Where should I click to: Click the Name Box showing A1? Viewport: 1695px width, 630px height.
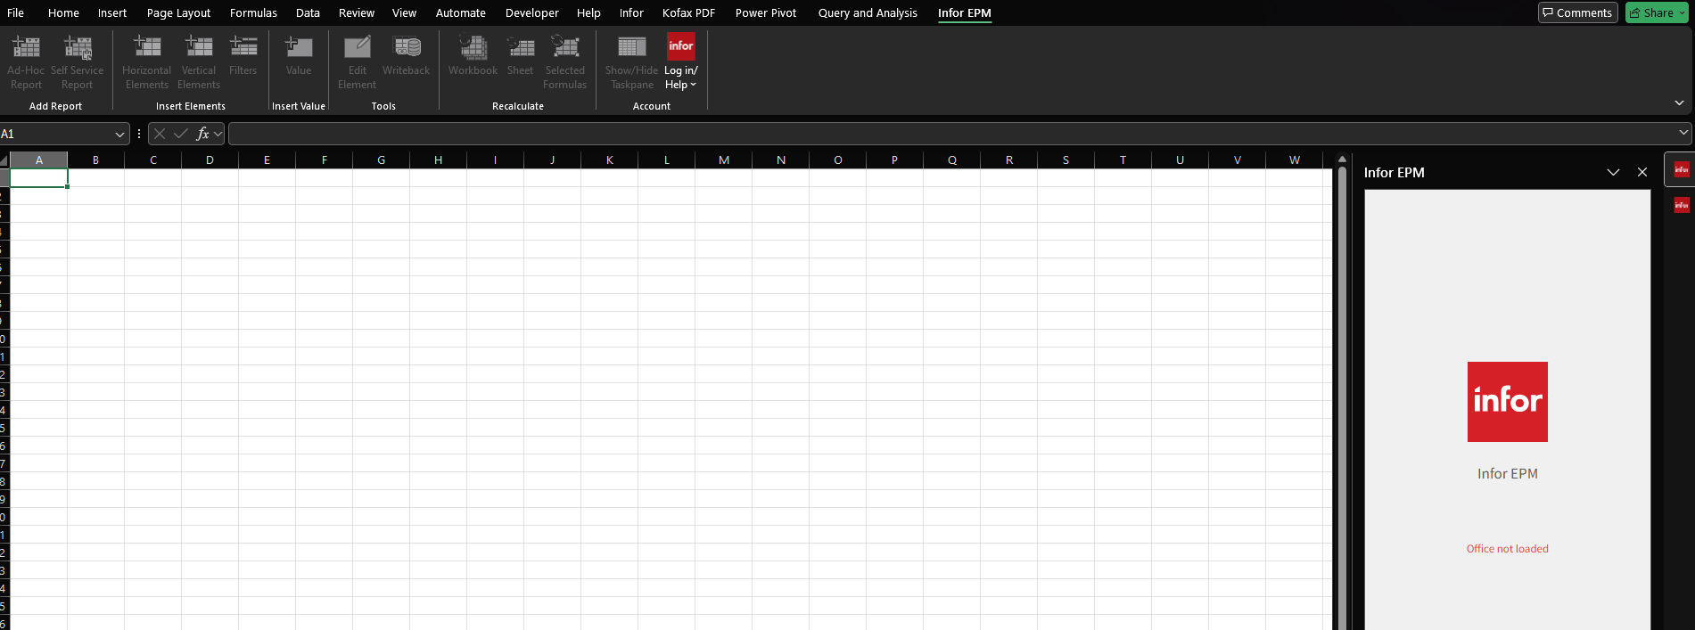55,134
